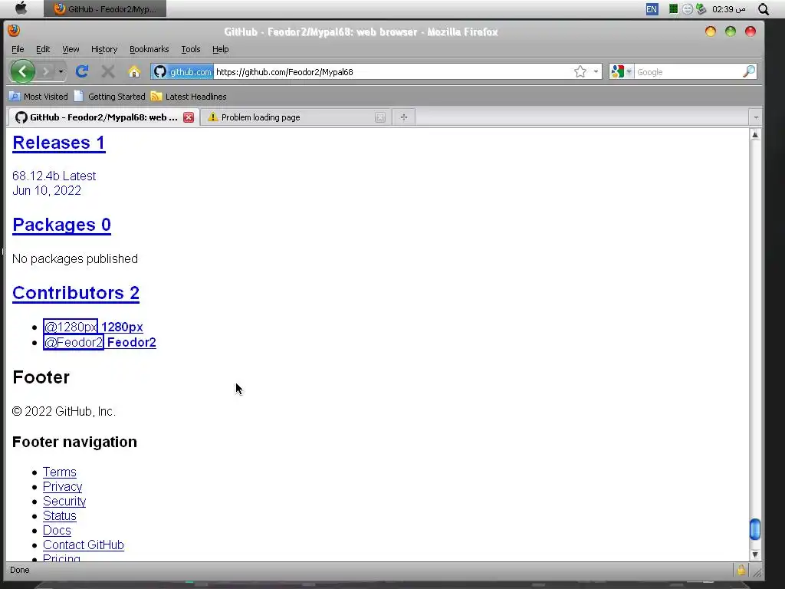Screen dimensions: 785x589
Task: Open the Security footer link
Action: [x=64, y=501]
